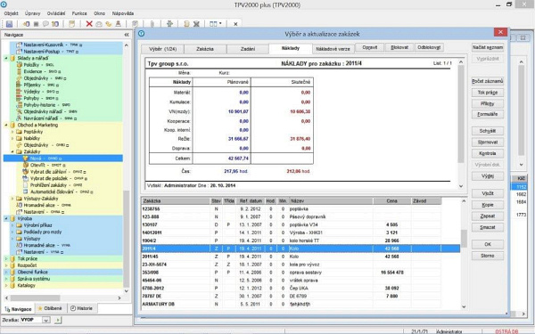Switch to the Oblíbené tab
Image resolution: width=535 pixels, height=334 pixels.
point(52,308)
